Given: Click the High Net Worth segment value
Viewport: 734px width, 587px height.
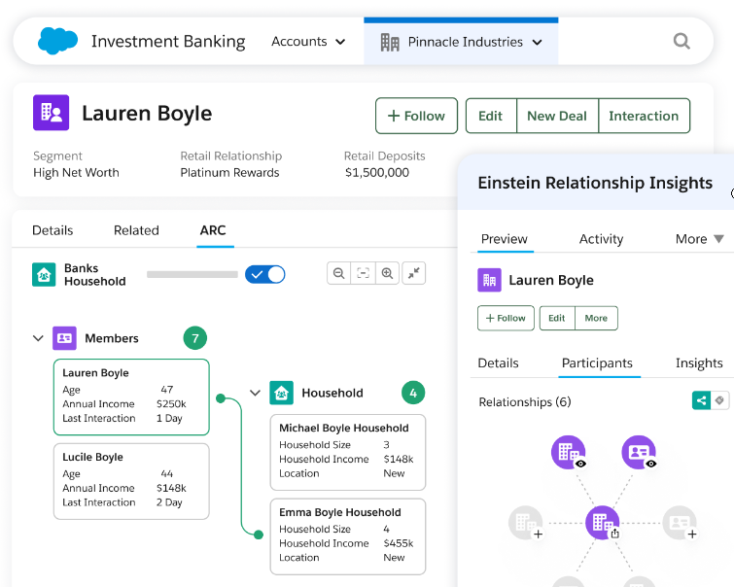Looking at the screenshot, I should pos(76,172).
